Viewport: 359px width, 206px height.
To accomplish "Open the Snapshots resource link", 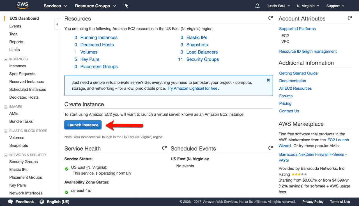I will coord(197,45).
